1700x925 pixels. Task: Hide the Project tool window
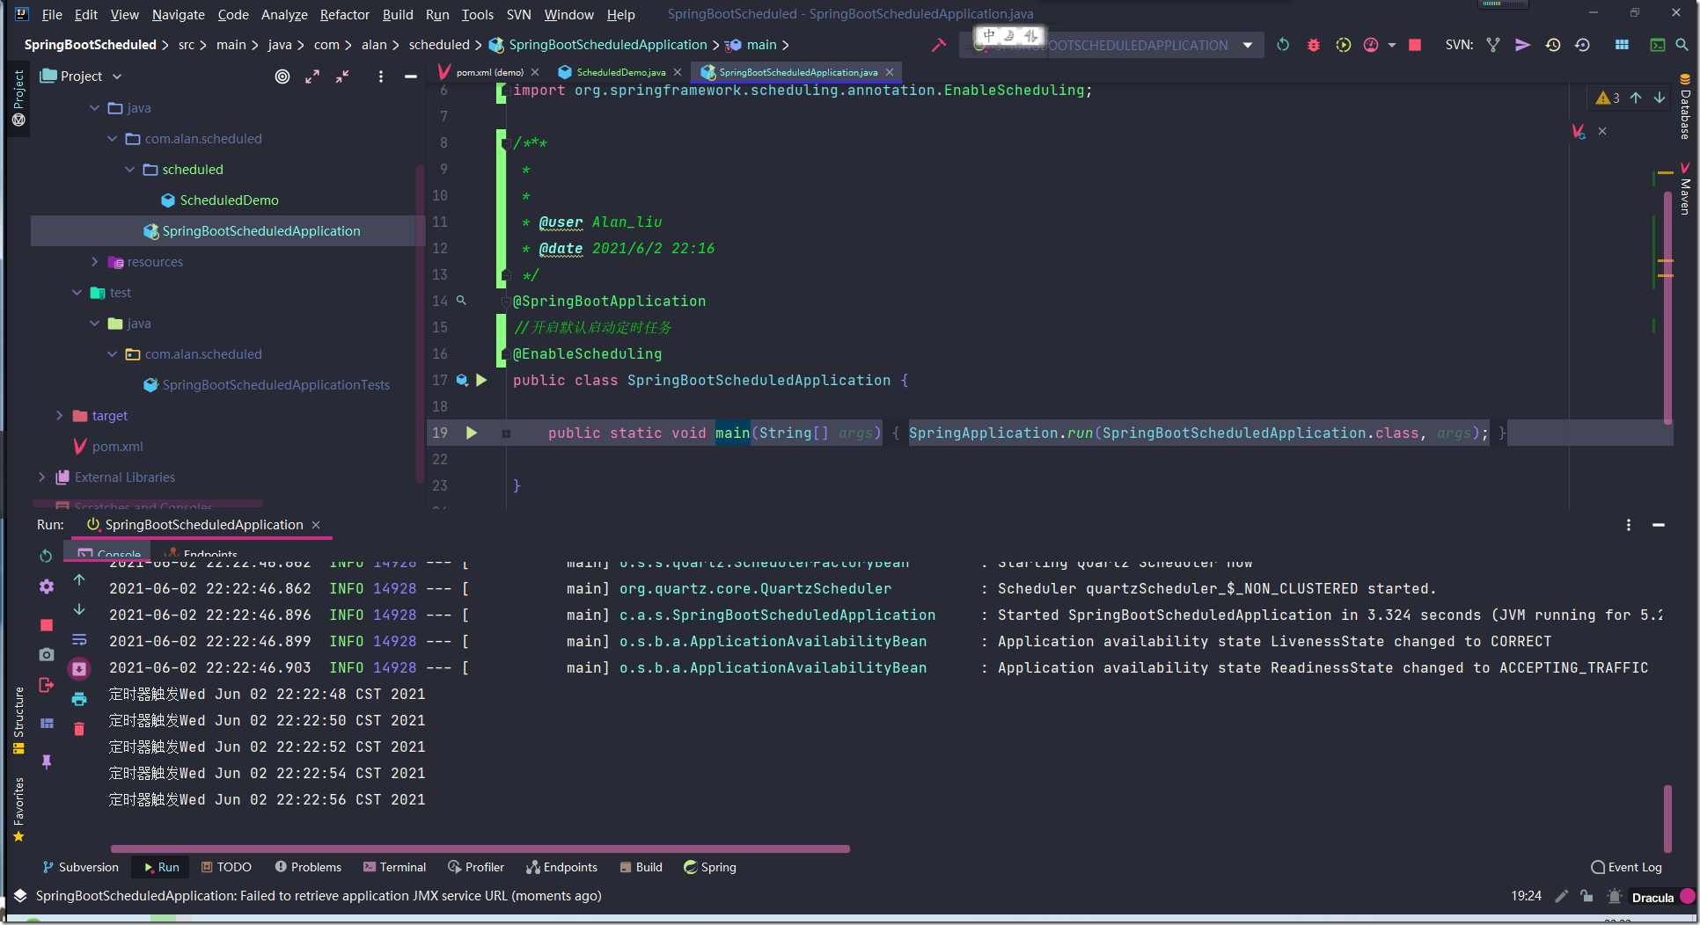pyautogui.click(x=410, y=76)
